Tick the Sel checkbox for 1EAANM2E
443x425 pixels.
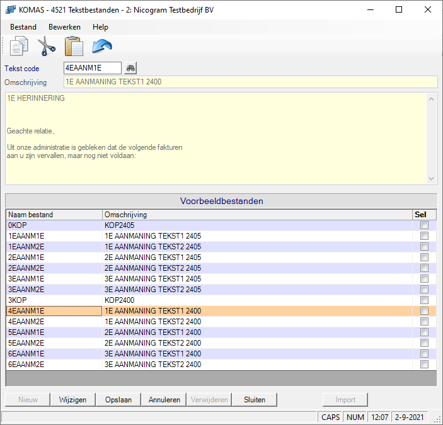[x=424, y=247]
